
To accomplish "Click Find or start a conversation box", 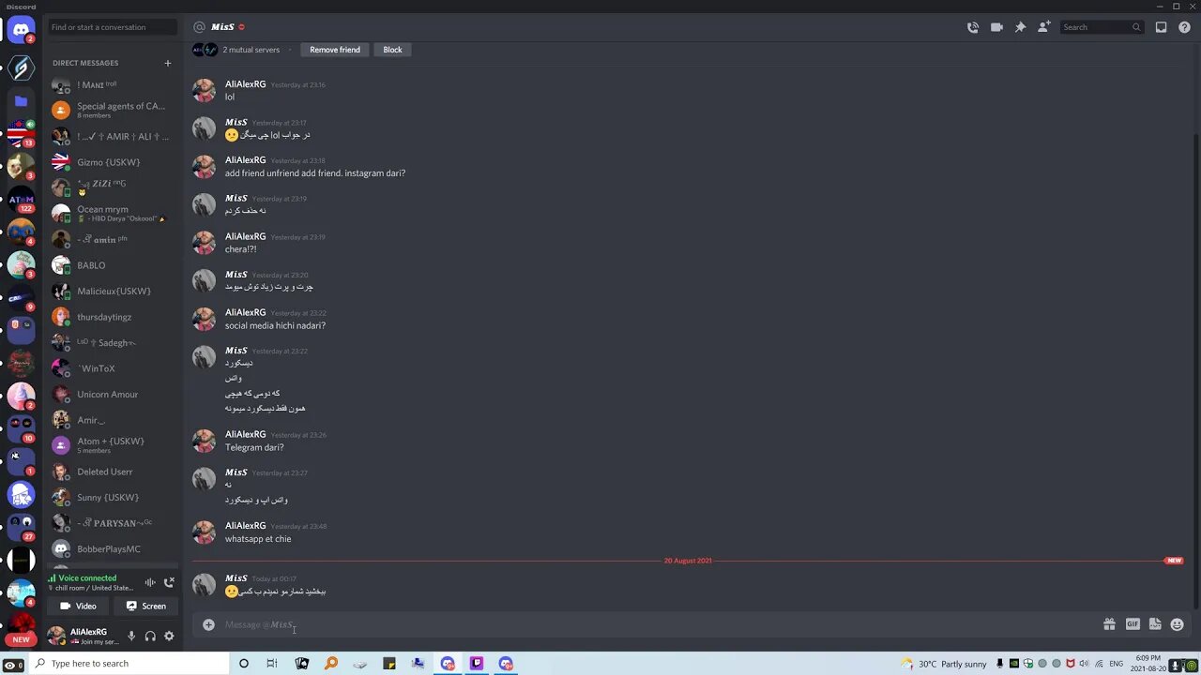I will [113, 27].
